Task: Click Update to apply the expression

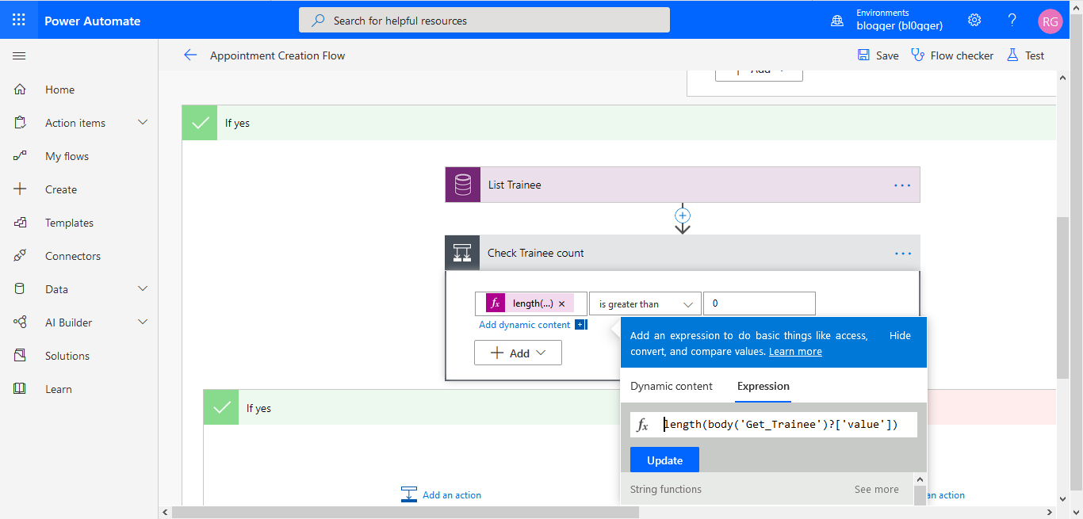Action: (664, 460)
